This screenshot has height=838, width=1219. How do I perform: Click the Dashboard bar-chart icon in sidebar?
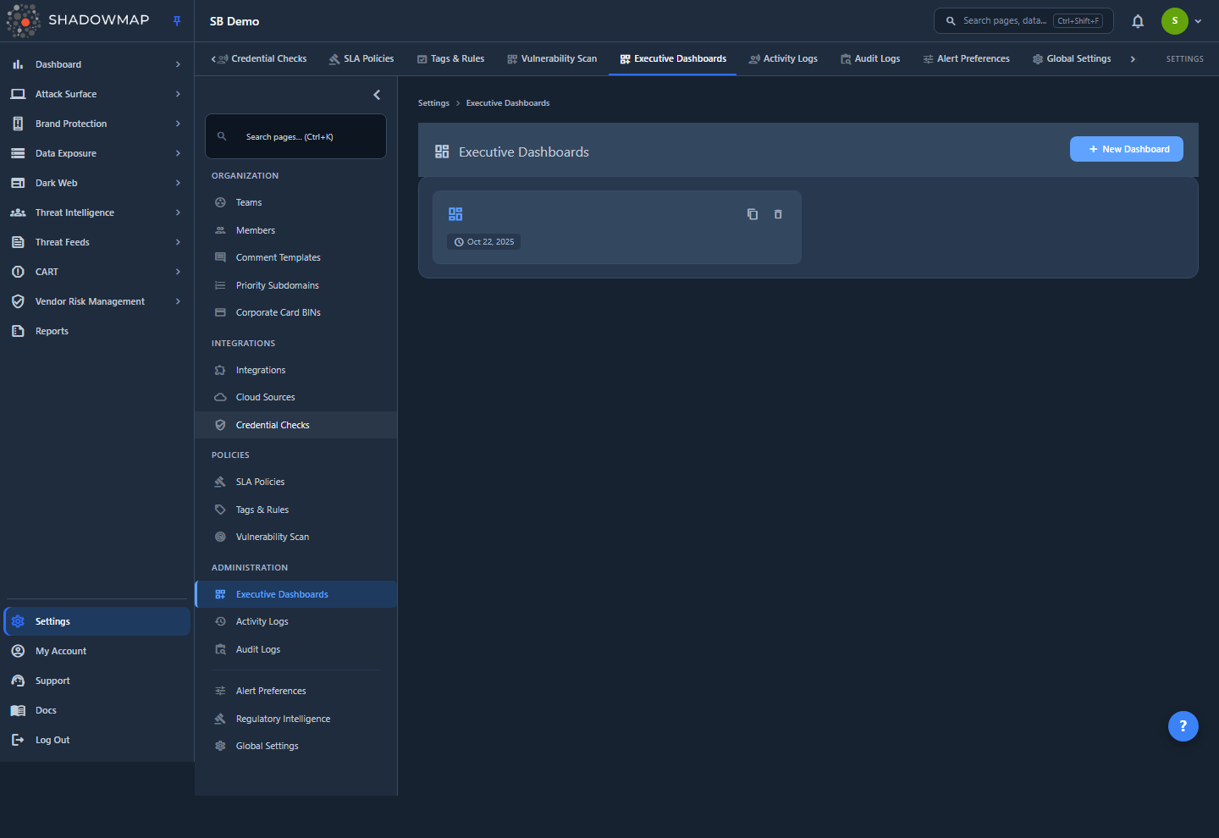point(18,64)
